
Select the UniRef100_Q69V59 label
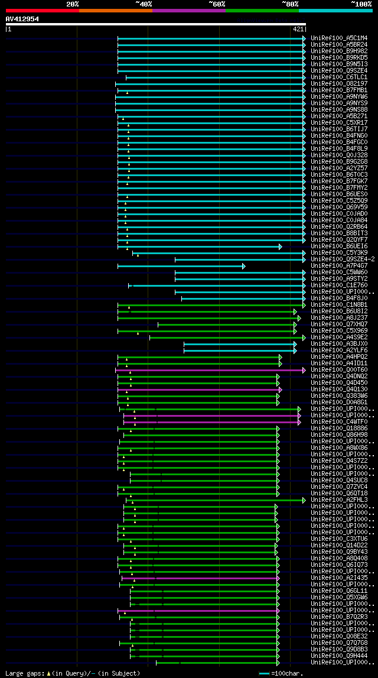339,207
